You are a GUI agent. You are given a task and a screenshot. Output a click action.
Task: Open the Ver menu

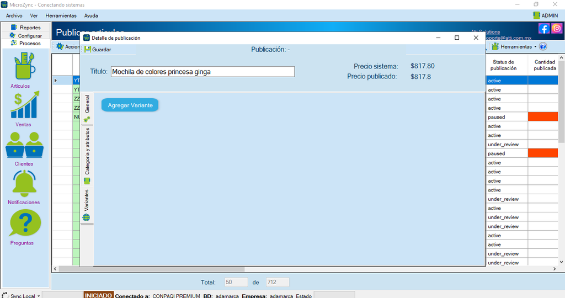coord(34,15)
